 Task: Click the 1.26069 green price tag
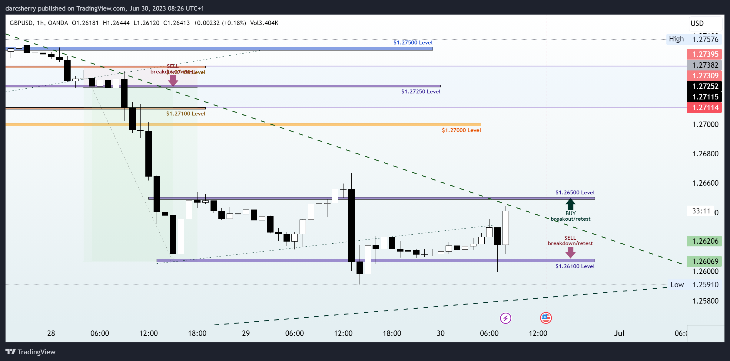pyautogui.click(x=705, y=261)
